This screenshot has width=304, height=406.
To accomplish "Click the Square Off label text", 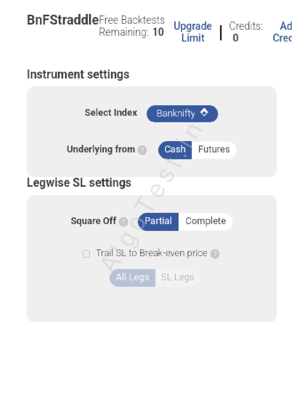I will pyautogui.click(x=93, y=221).
